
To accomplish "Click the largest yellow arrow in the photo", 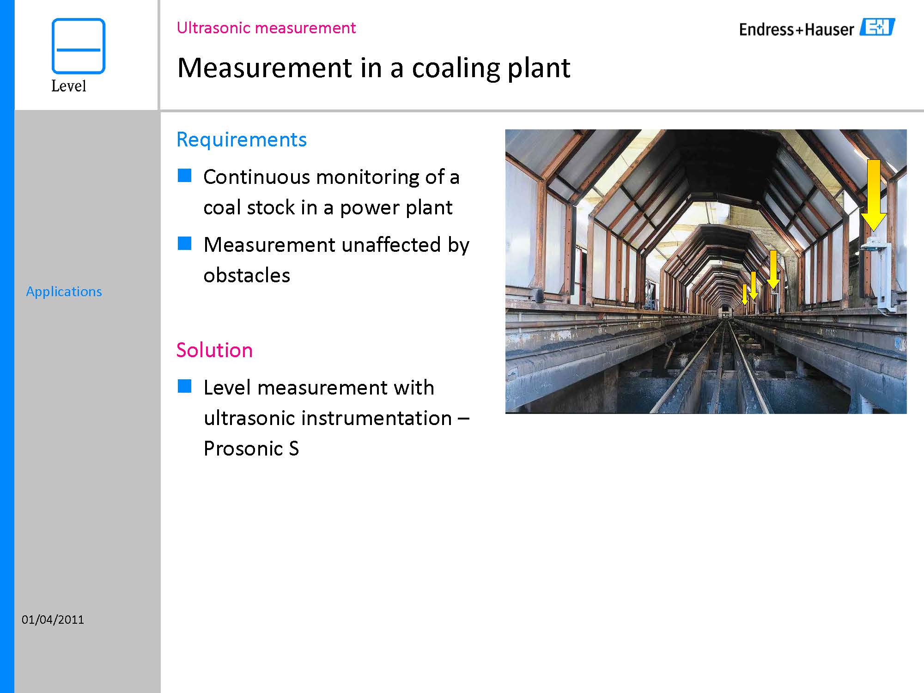I will 873,195.
